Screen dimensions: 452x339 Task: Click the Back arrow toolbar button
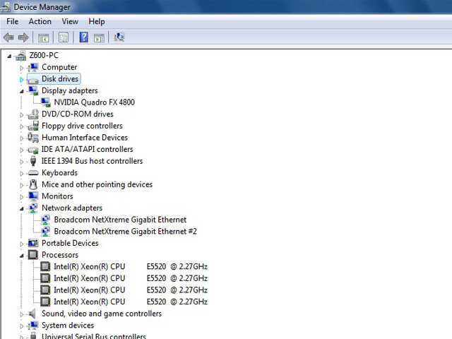[x=8, y=37]
